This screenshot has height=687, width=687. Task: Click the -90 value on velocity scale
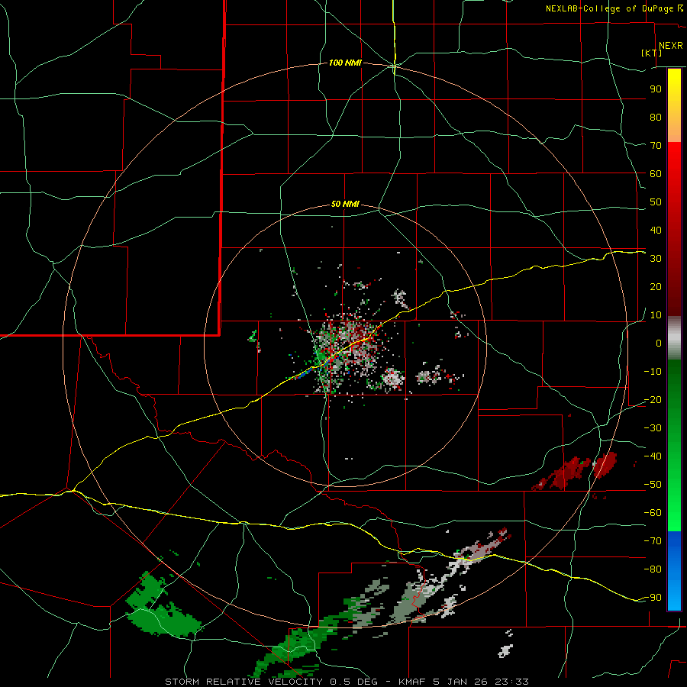tap(653, 598)
